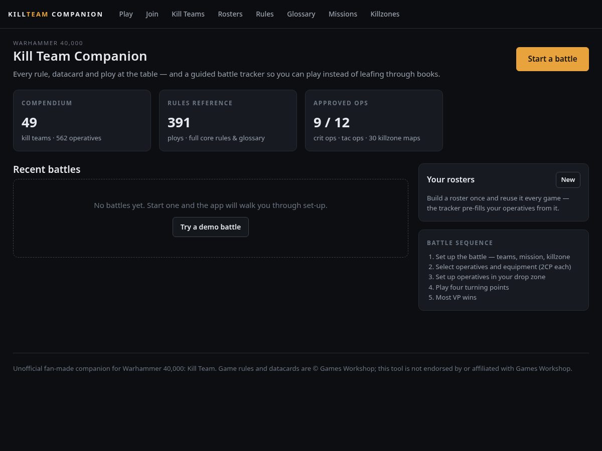Screen dimensions: 602x451
Task: Click 'ploys · full core rules & glossary' text
Action: [x=216, y=138]
